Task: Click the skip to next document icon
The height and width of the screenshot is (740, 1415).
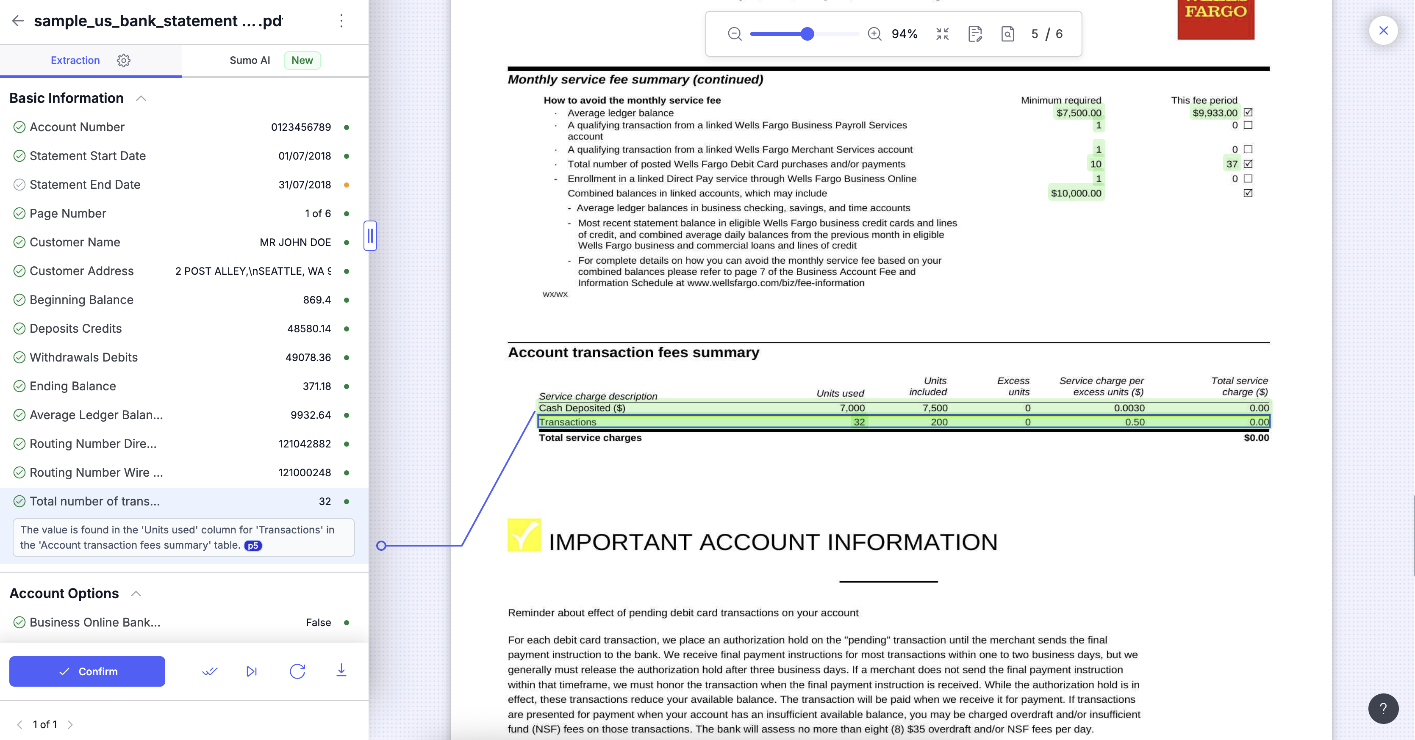Action: coord(252,671)
